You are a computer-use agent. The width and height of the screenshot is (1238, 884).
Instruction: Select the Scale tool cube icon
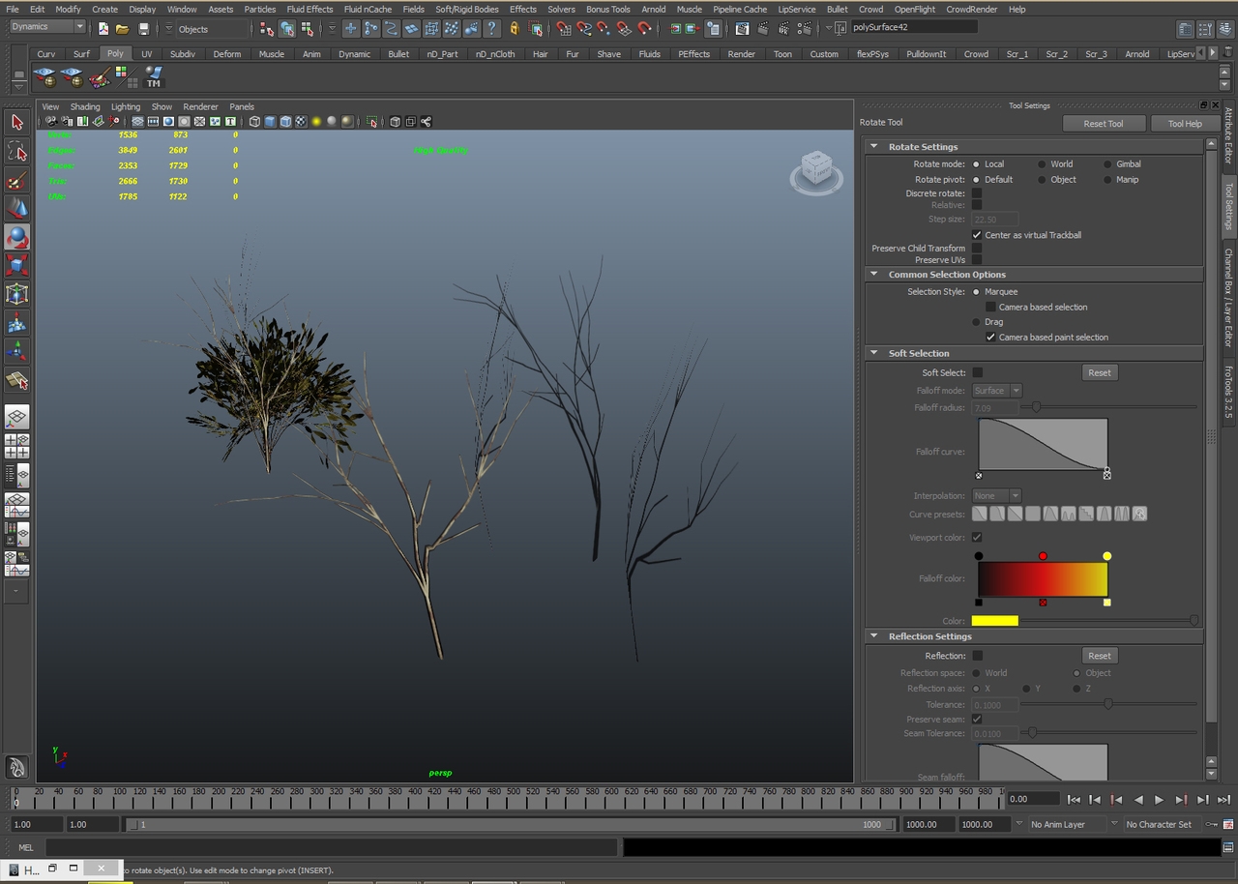[16, 265]
